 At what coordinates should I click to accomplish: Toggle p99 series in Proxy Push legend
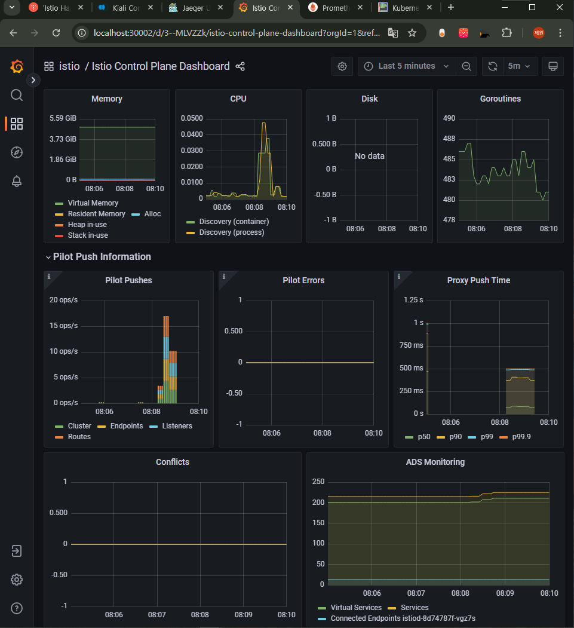[487, 437]
